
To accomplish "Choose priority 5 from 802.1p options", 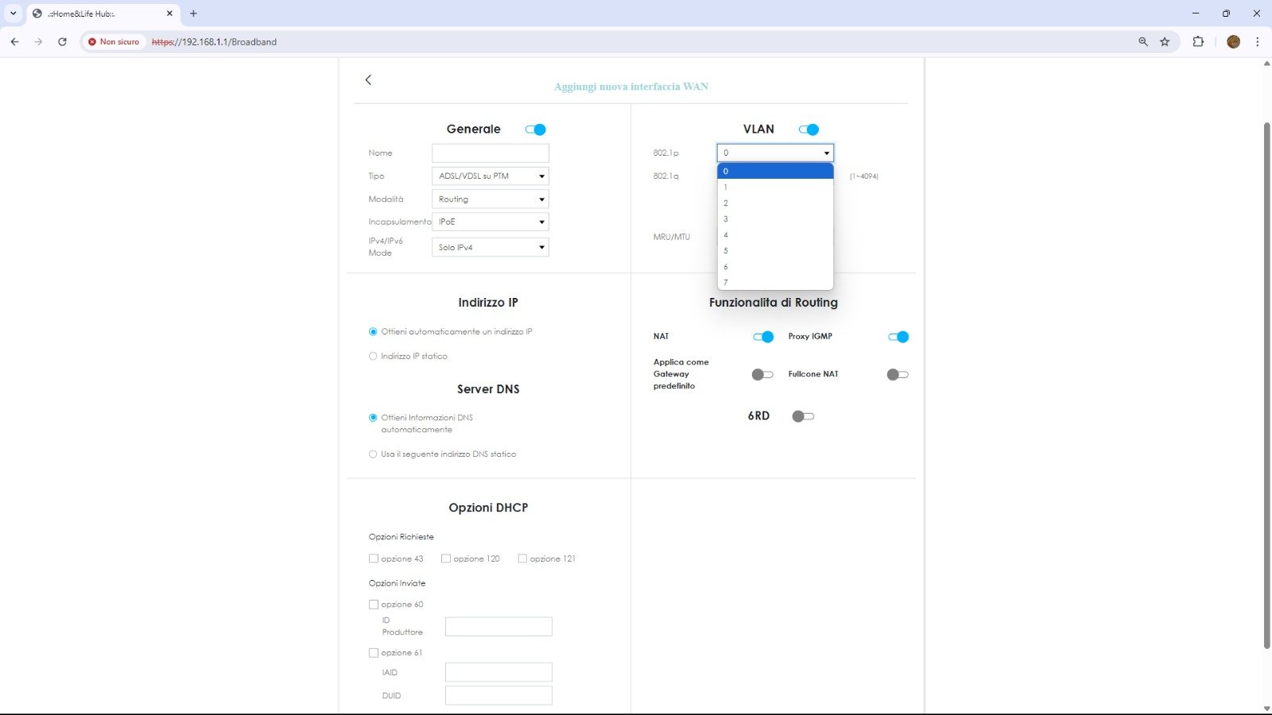I will [774, 251].
